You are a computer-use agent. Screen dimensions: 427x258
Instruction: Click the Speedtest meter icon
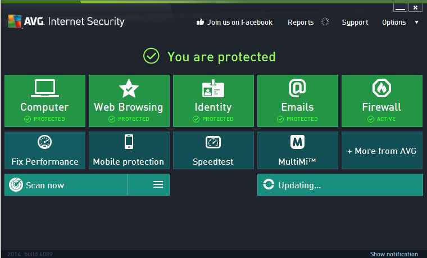(x=213, y=142)
